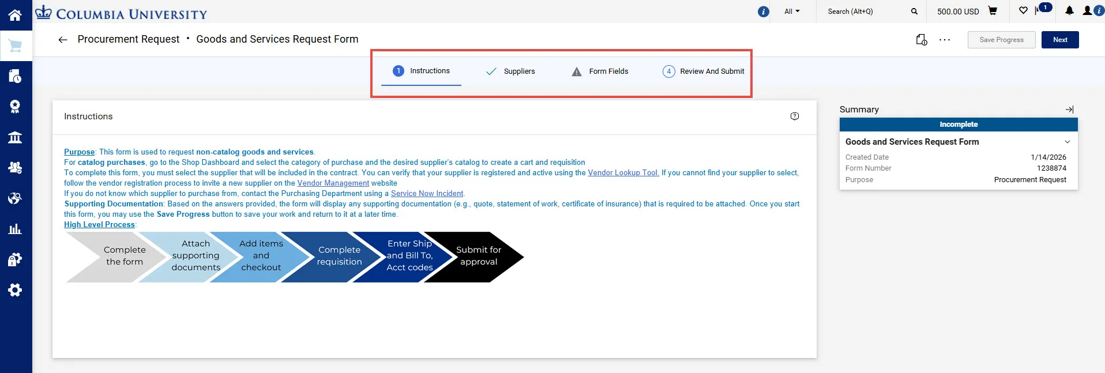Collapse Goods and Services Request Form summary

click(1068, 142)
